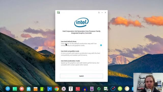Open the launcher from the dock
This screenshot has width=163, height=92.
(8, 89)
